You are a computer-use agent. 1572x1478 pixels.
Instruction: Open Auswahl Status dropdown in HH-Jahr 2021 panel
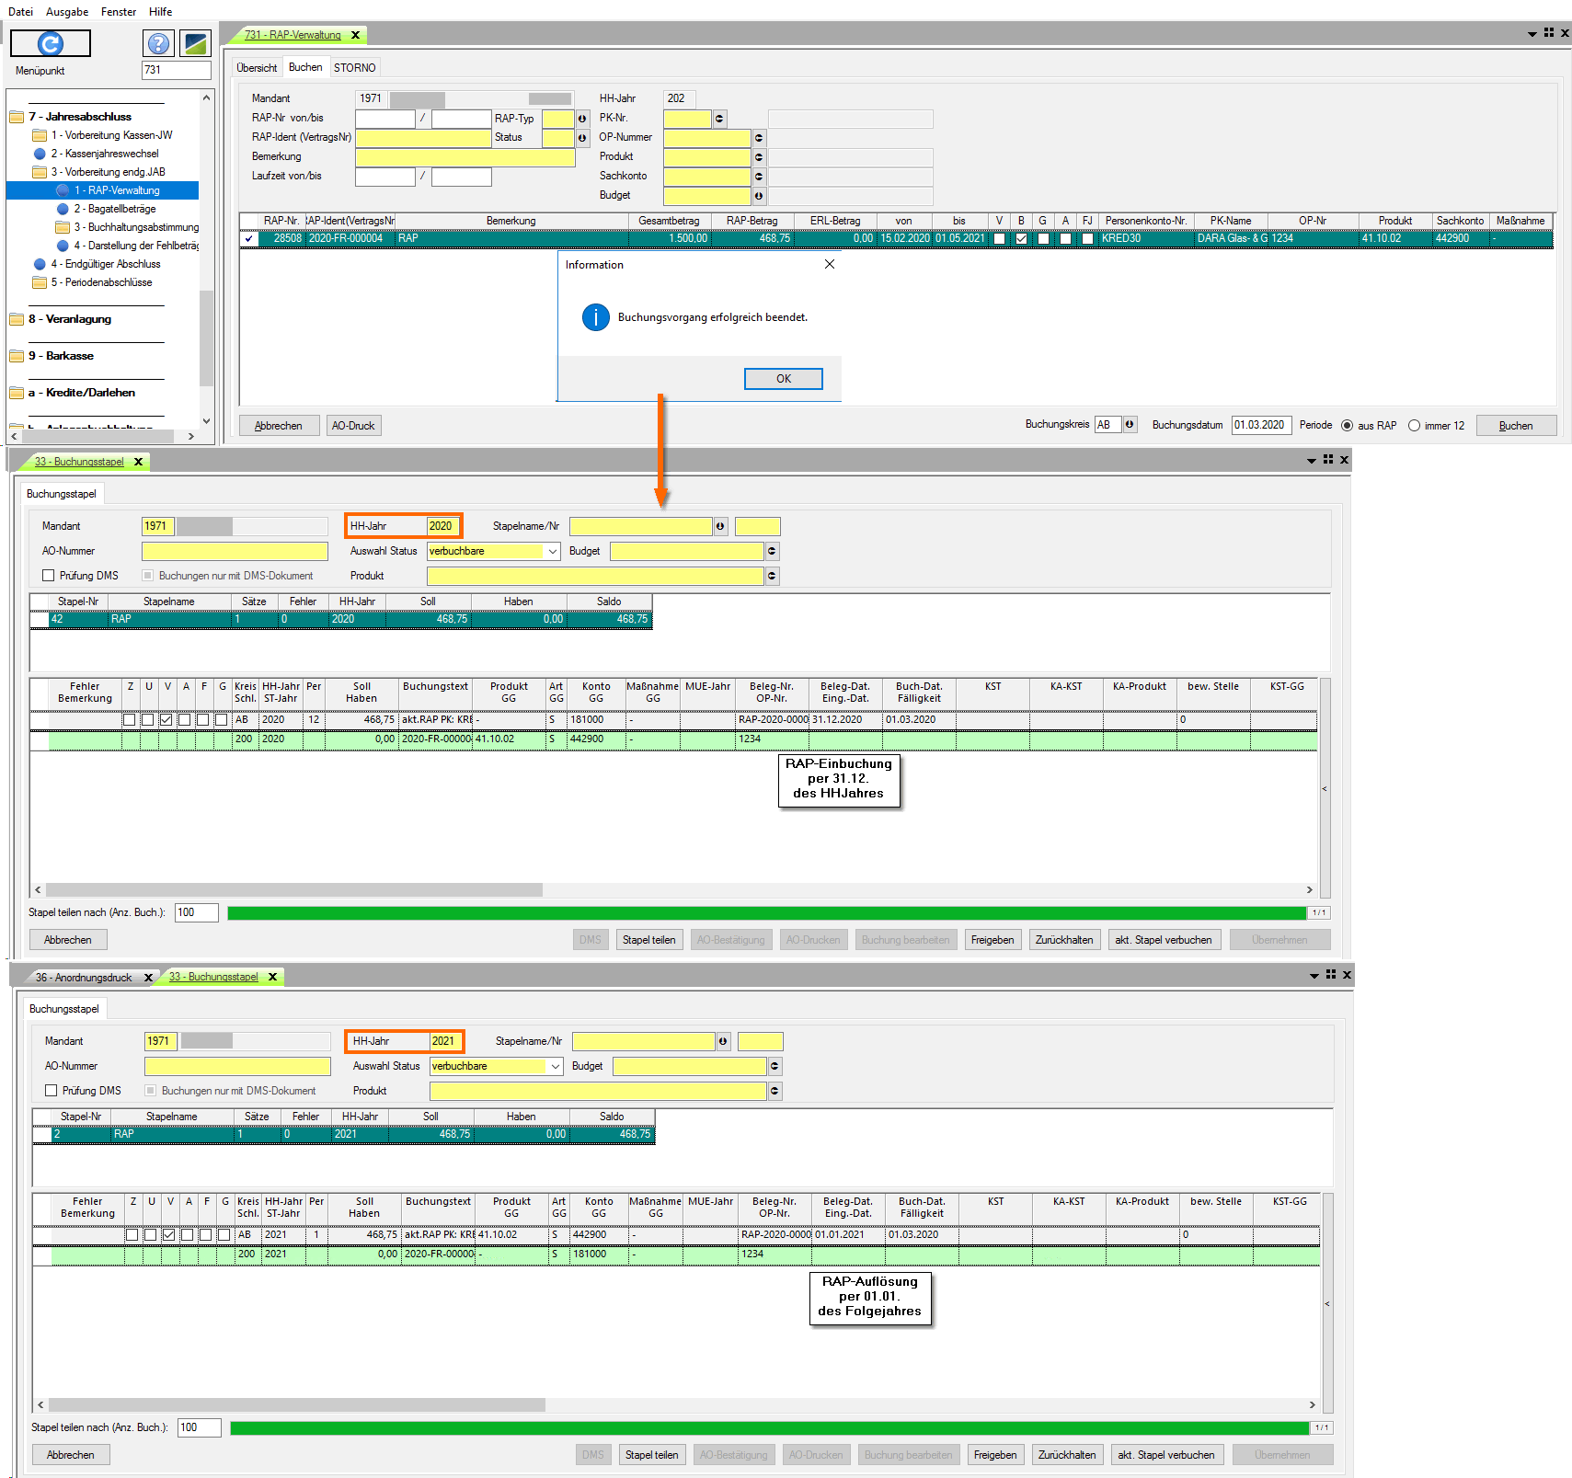coord(556,1067)
